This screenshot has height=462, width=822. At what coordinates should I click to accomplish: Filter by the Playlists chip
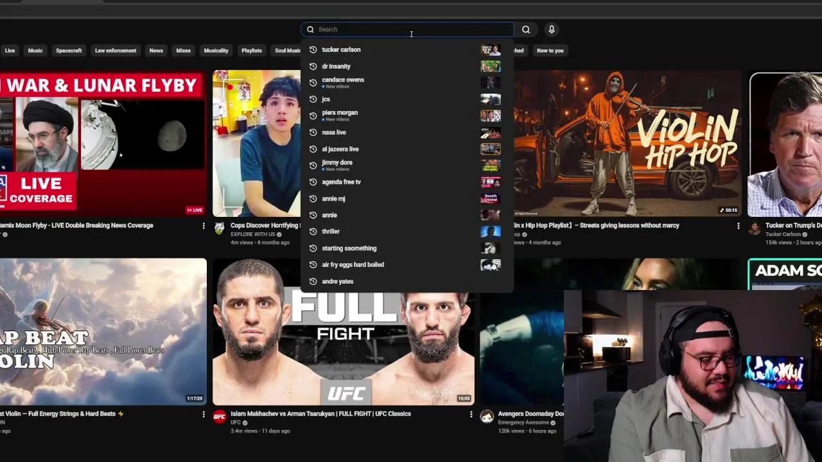pos(252,51)
